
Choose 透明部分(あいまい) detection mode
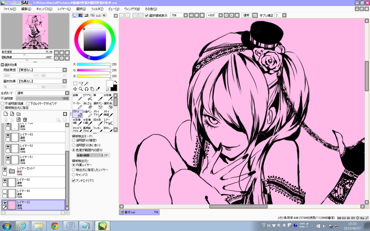tap(74, 145)
